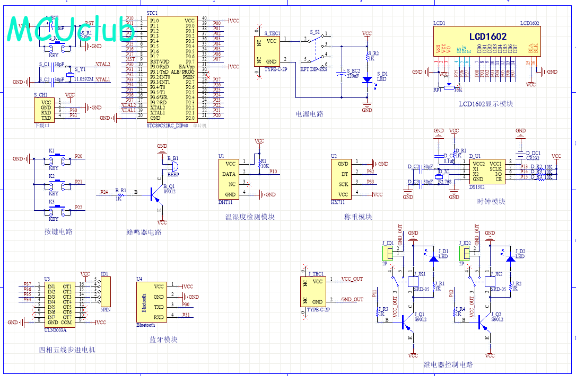Click the 四相五线步进电机 section label

pos(67,350)
